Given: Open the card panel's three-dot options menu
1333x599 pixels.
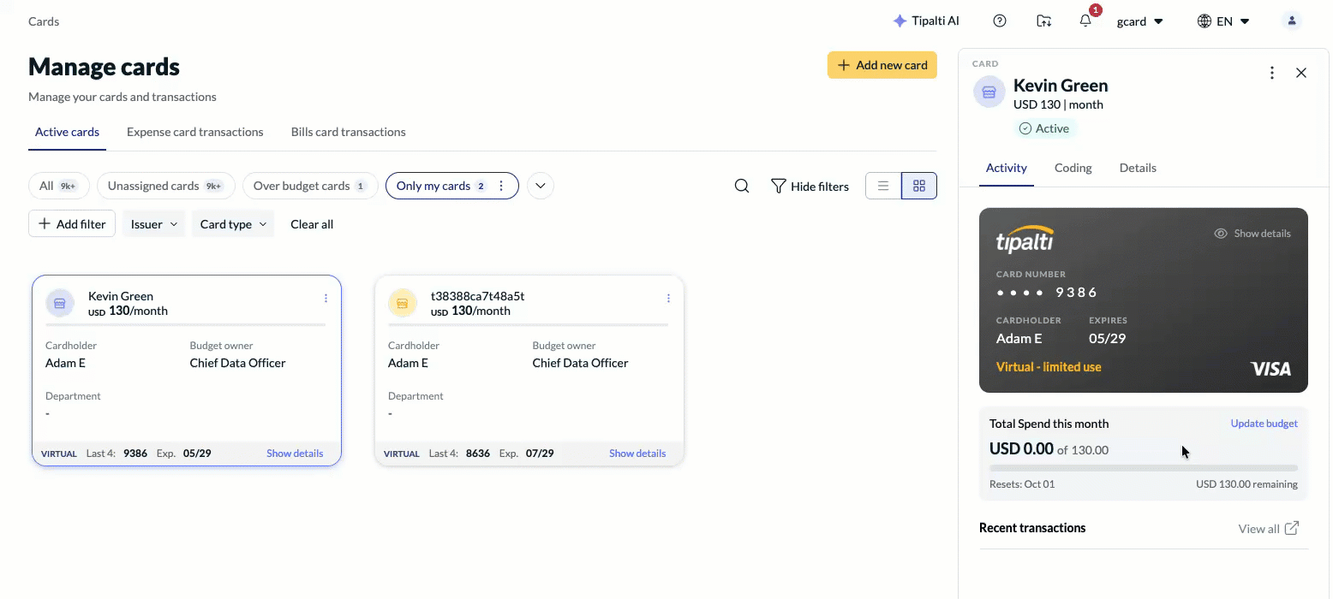Looking at the screenshot, I should (1272, 73).
